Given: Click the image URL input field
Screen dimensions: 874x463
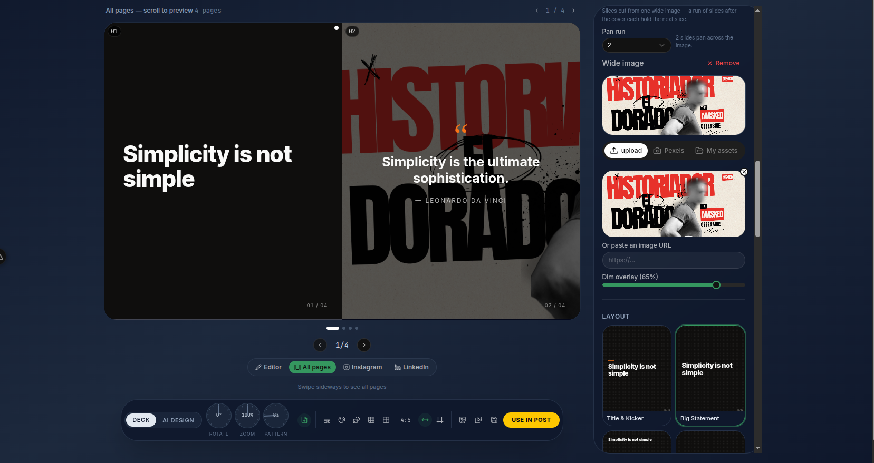Looking at the screenshot, I should [x=674, y=260].
